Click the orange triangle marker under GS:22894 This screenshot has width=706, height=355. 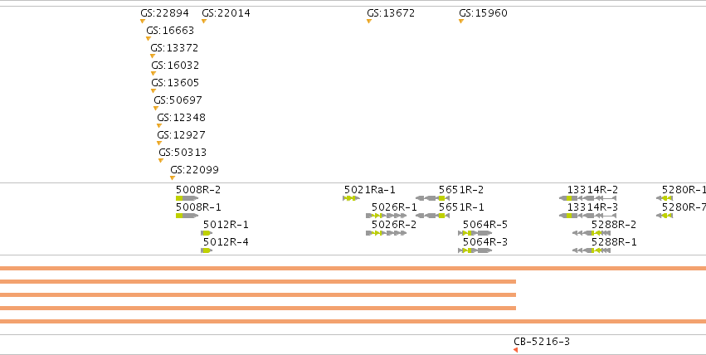(143, 21)
